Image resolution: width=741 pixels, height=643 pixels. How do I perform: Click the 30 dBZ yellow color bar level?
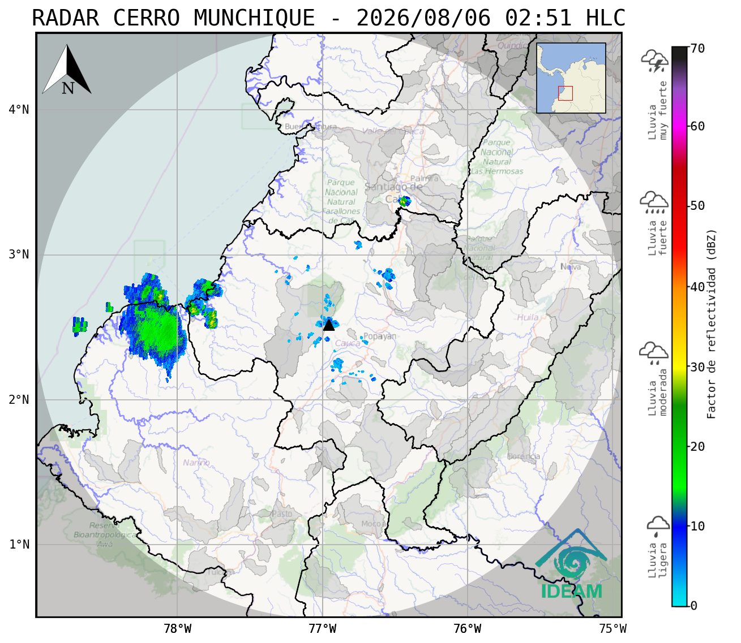pos(679,367)
